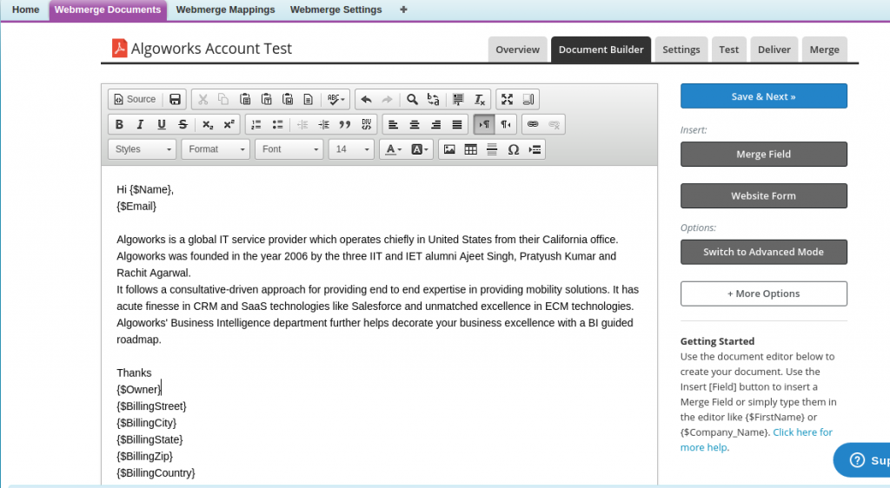This screenshot has height=488, width=890.
Task: Toggle left-to-right text direction
Action: (483, 124)
